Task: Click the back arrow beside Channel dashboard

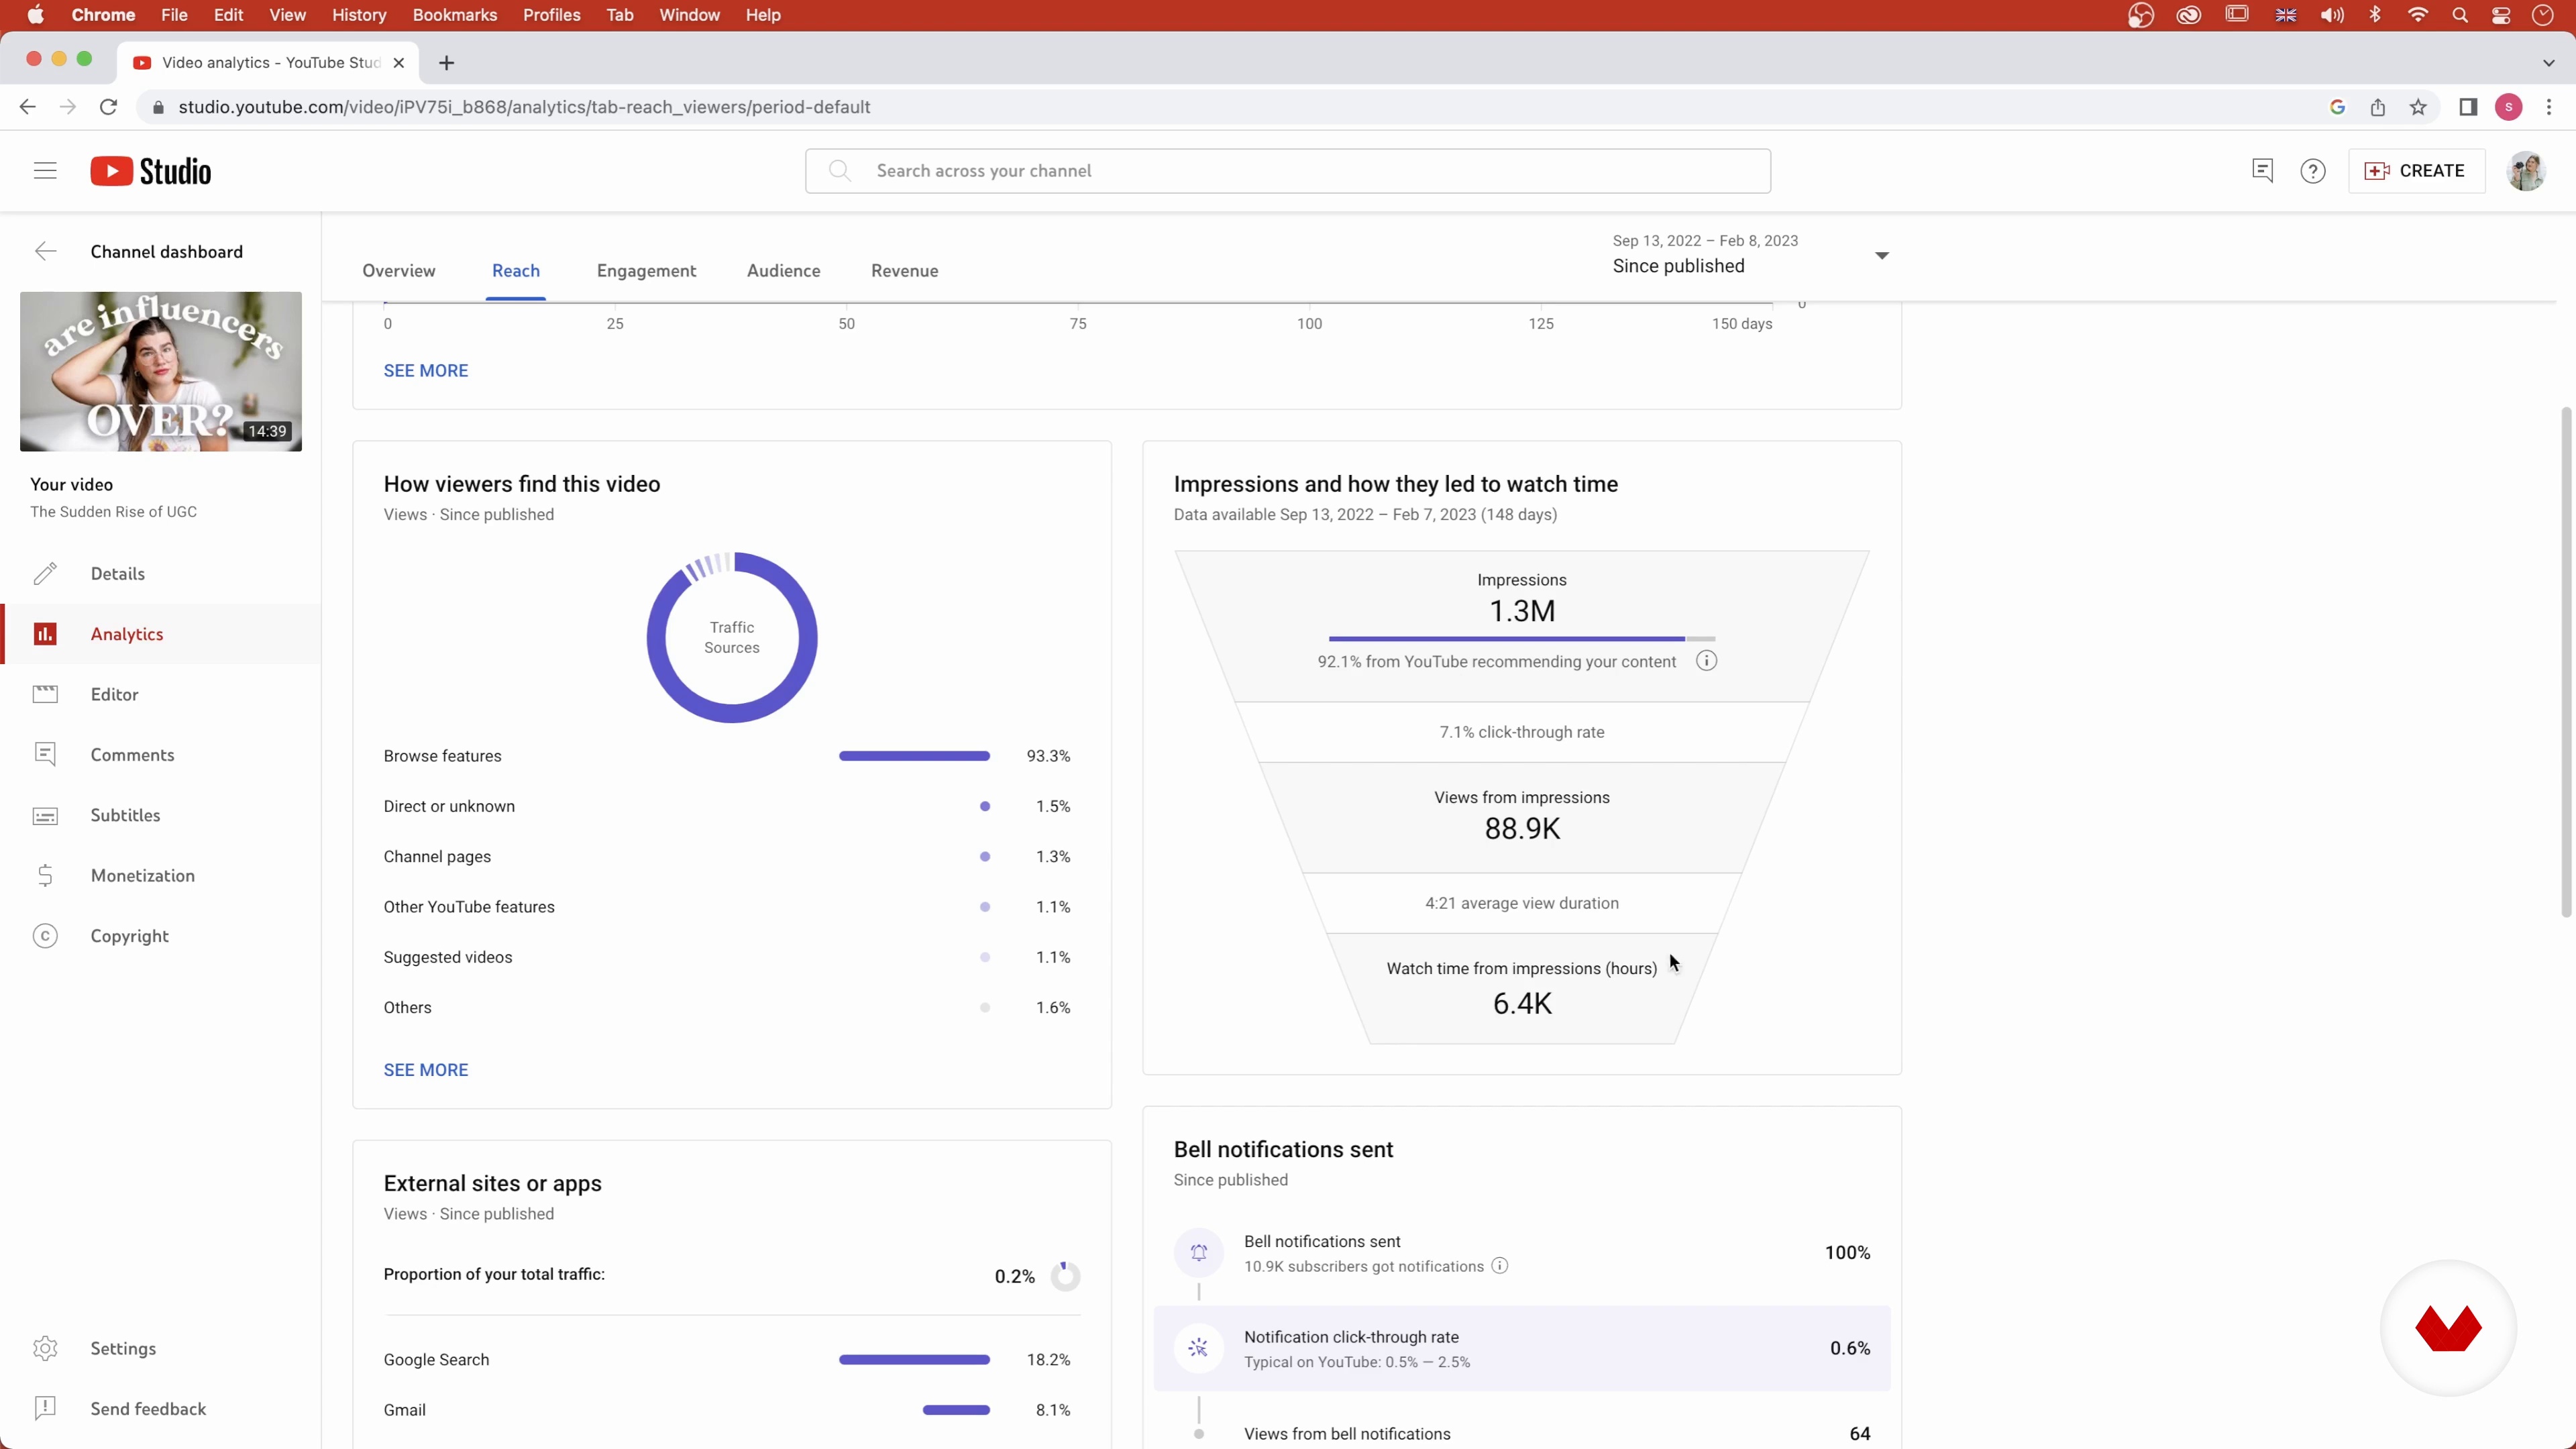Action: point(45,251)
